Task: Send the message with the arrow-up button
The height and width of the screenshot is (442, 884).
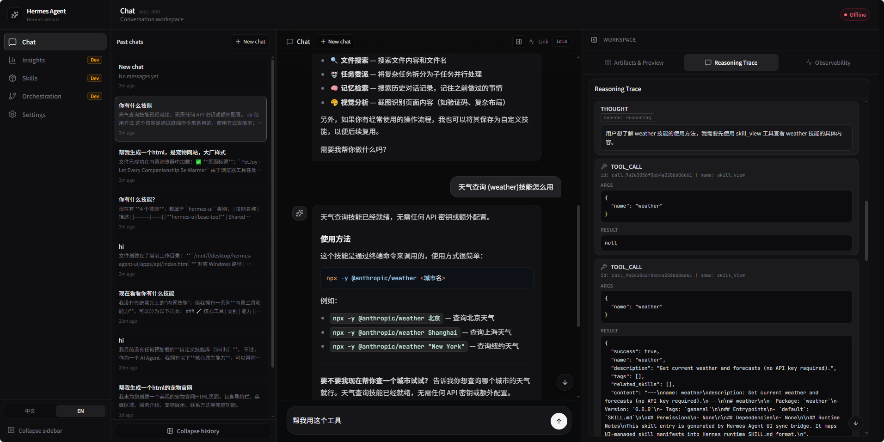Action: point(559,421)
